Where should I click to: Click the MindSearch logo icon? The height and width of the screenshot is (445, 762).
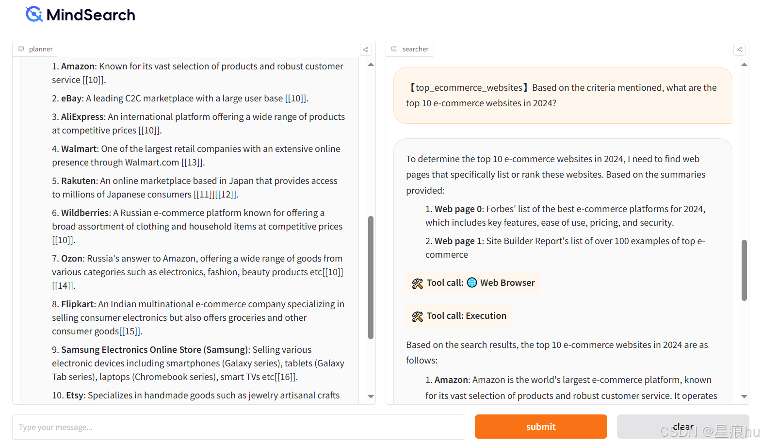(x=34, y=14)
